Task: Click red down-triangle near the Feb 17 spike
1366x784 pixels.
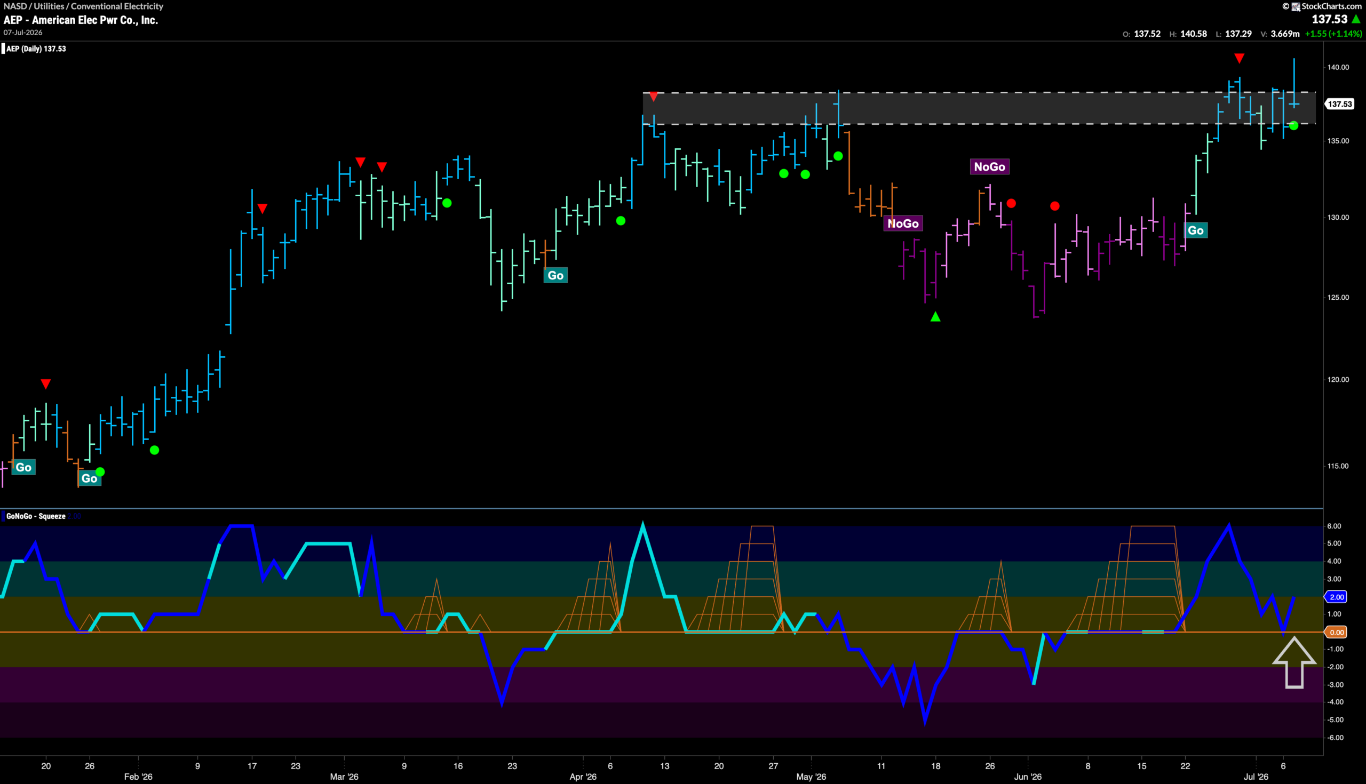Action: pos(263,209)
